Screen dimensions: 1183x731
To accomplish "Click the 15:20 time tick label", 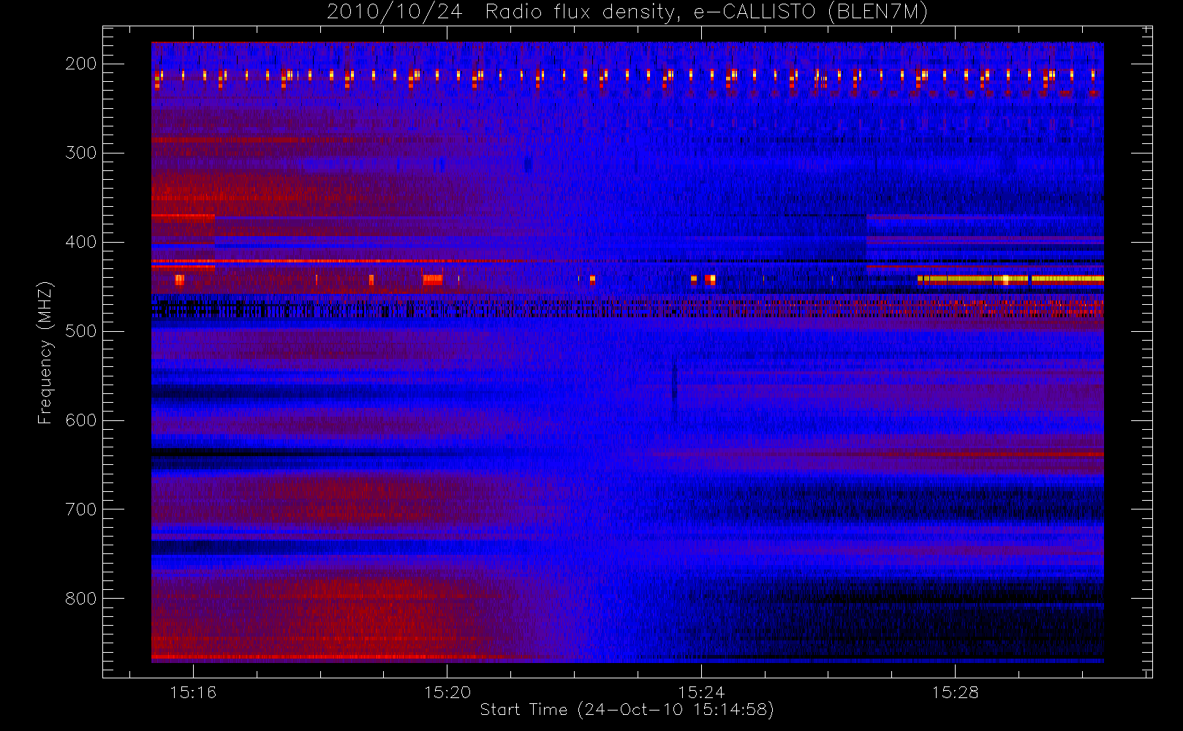I will tap(447, 692).
